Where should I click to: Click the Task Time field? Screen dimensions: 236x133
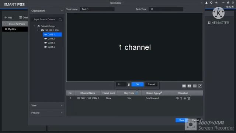pos(166,9)
